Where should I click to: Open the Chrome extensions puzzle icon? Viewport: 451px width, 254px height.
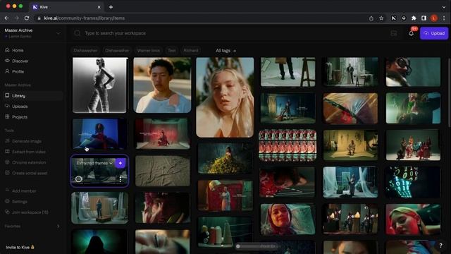tap(414, 18)
